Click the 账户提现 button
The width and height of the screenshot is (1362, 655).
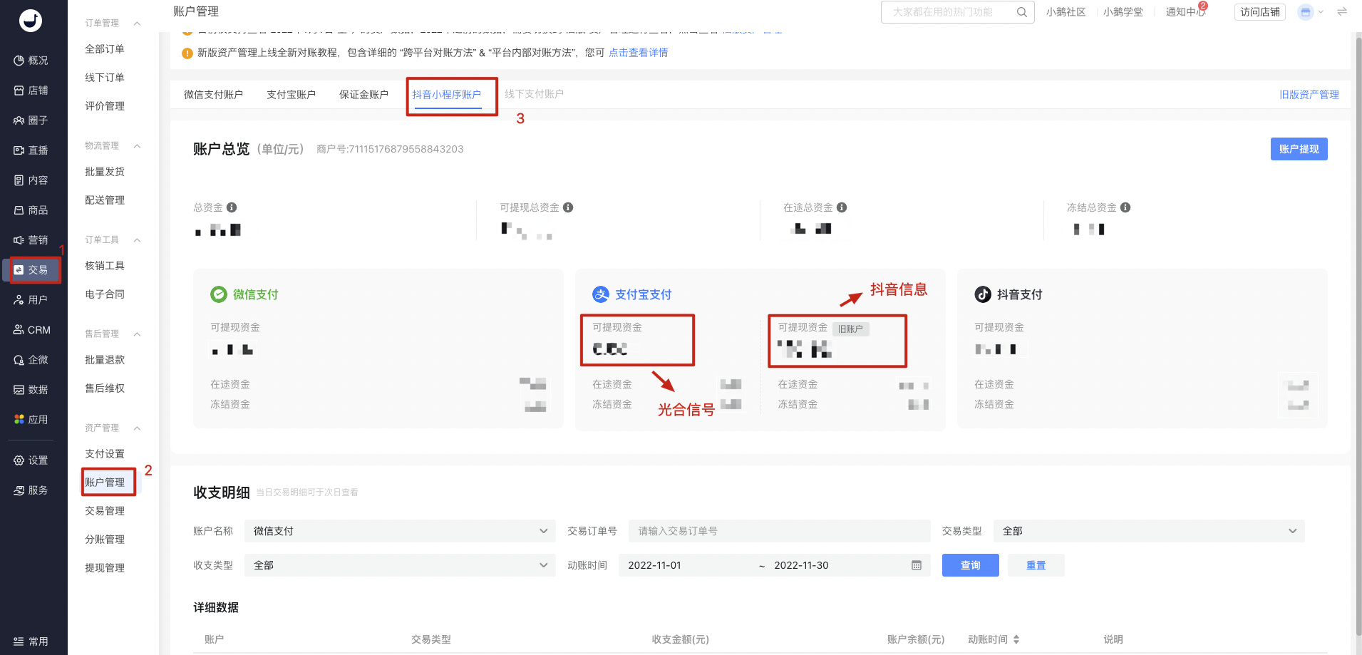[1299, 149]
